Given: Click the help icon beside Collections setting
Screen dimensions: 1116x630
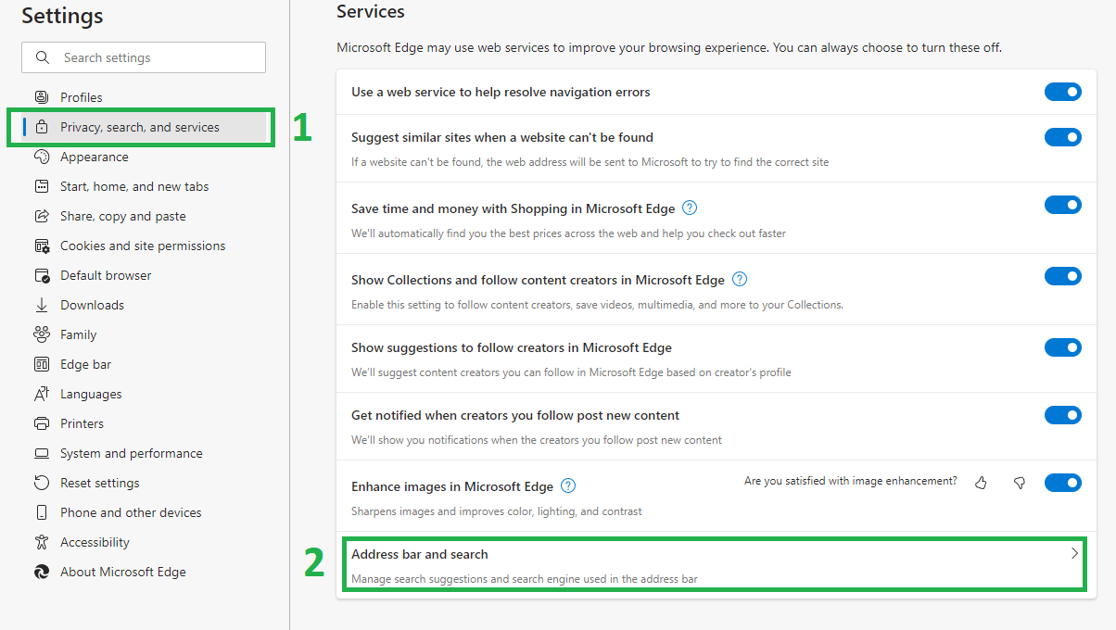Looking at the screenshot, I should tap(740, 279).
